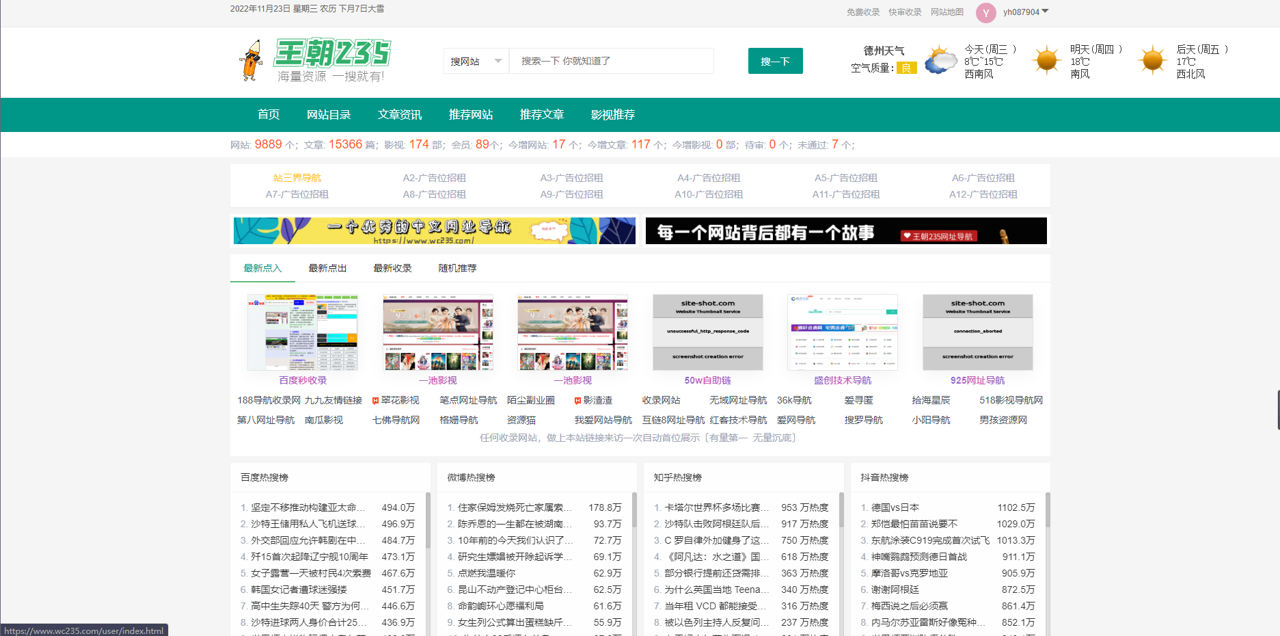Screen dimensions: 1280x636
Task: Click the 百度热搜榜 scrollbar
Action: (x=428, y=520)
